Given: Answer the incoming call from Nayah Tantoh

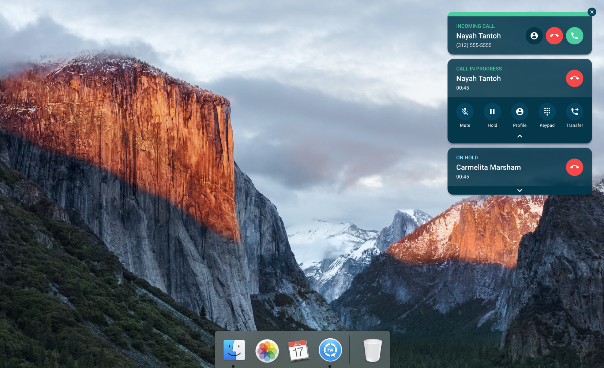Looking at the screenshot, I should (574, 36).
